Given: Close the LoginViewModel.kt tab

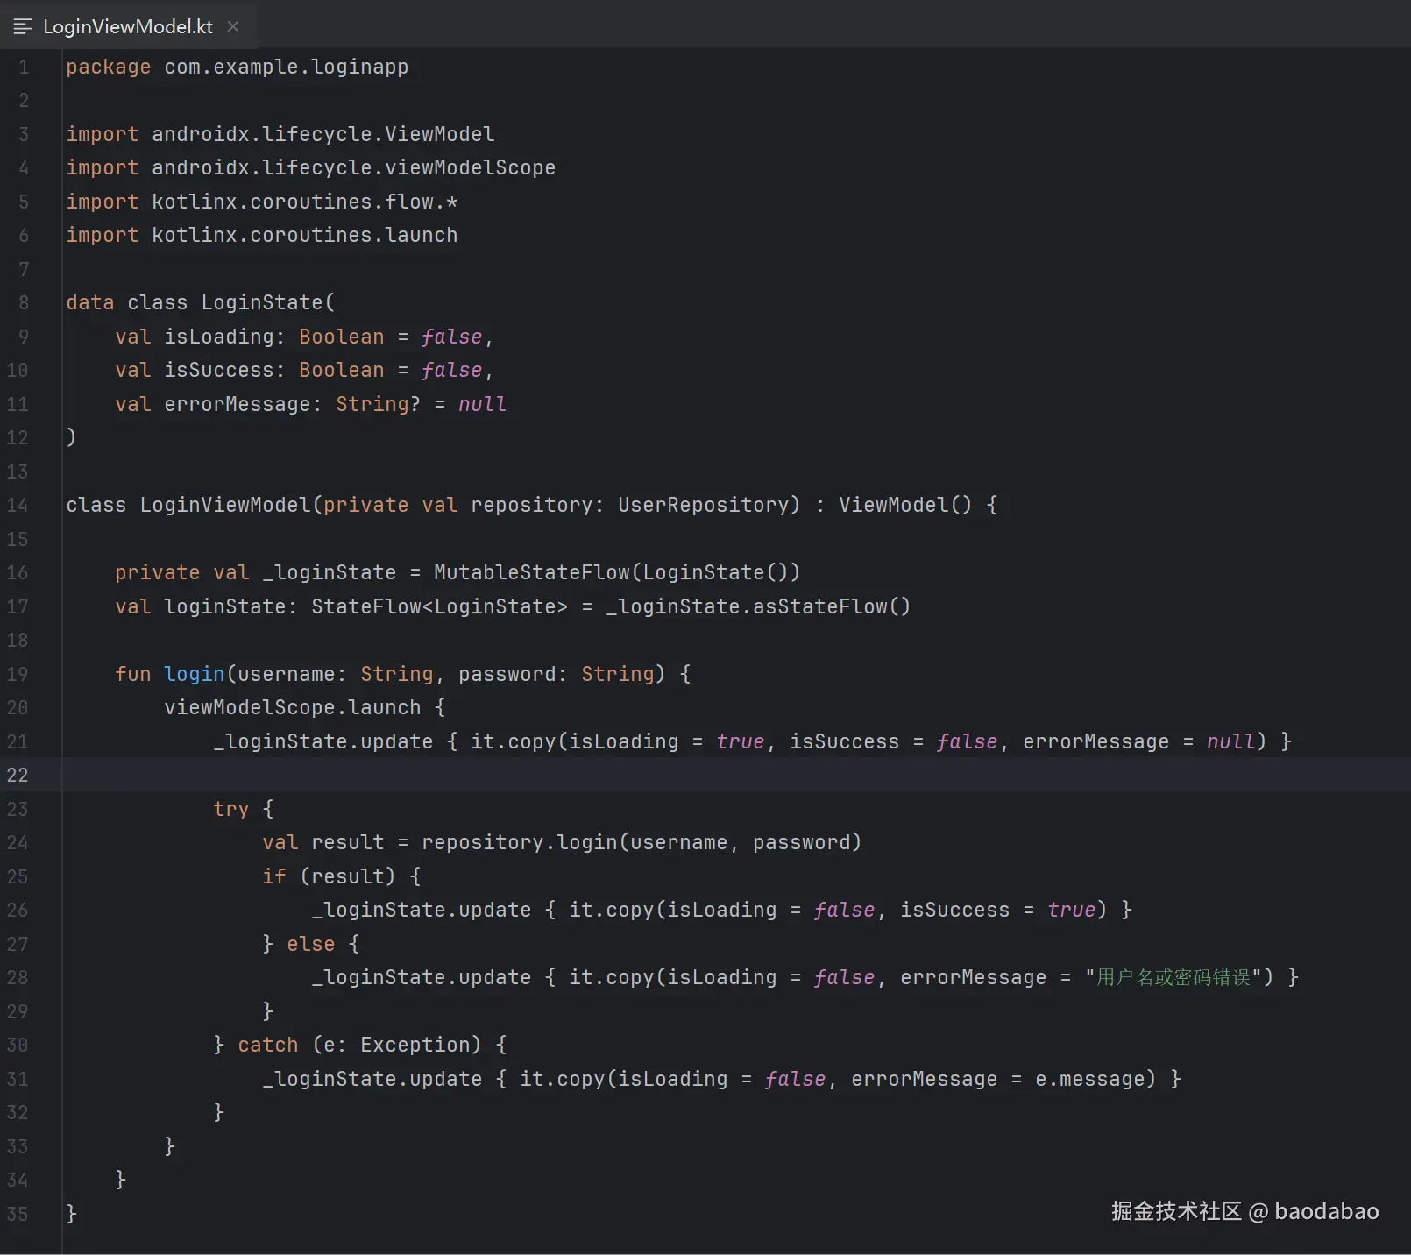Looking at the screenshot, I should [233, 26].
